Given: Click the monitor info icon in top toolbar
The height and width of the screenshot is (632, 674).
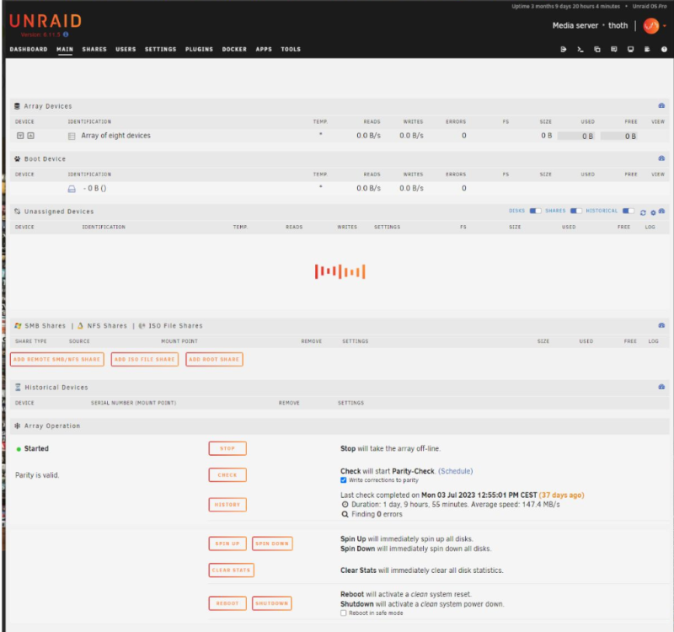Looking at the screenshot, I should point(630,50).
